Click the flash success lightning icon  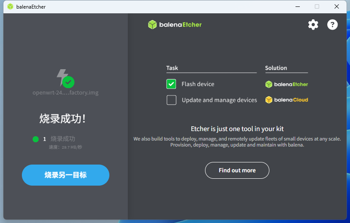pyautogui.click(x=65, y=78)
